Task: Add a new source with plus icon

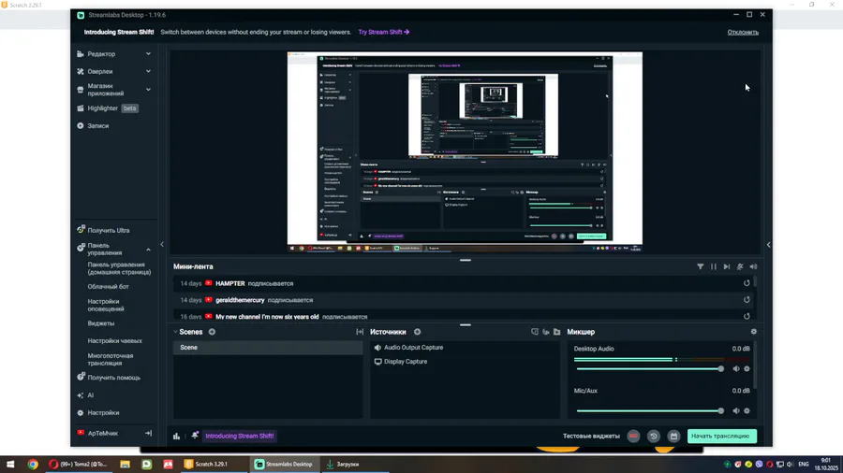Action: (x=417, y=332)
